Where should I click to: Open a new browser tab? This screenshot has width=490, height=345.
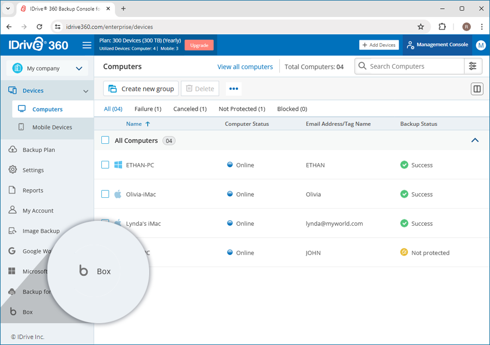click(124, 9)
